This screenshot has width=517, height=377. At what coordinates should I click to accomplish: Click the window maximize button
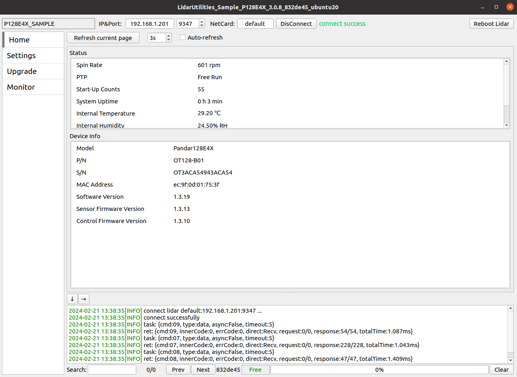(x=496, y=7)
